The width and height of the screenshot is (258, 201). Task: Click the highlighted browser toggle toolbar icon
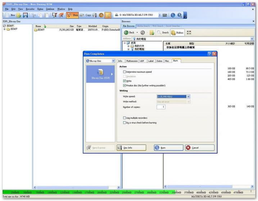pyautogui.click(x=108, y=15)
